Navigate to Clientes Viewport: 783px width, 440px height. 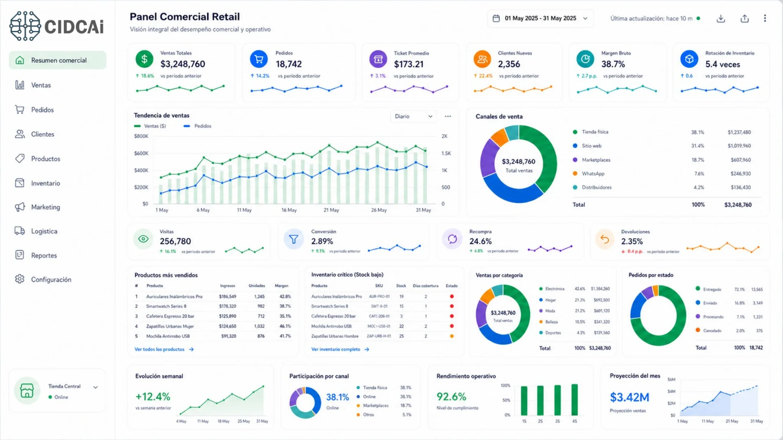point(42,134)
